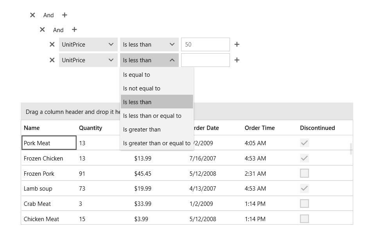Add a new filter after the second UnitPrice row
The image size is (370, 245).
click(237, 60)
